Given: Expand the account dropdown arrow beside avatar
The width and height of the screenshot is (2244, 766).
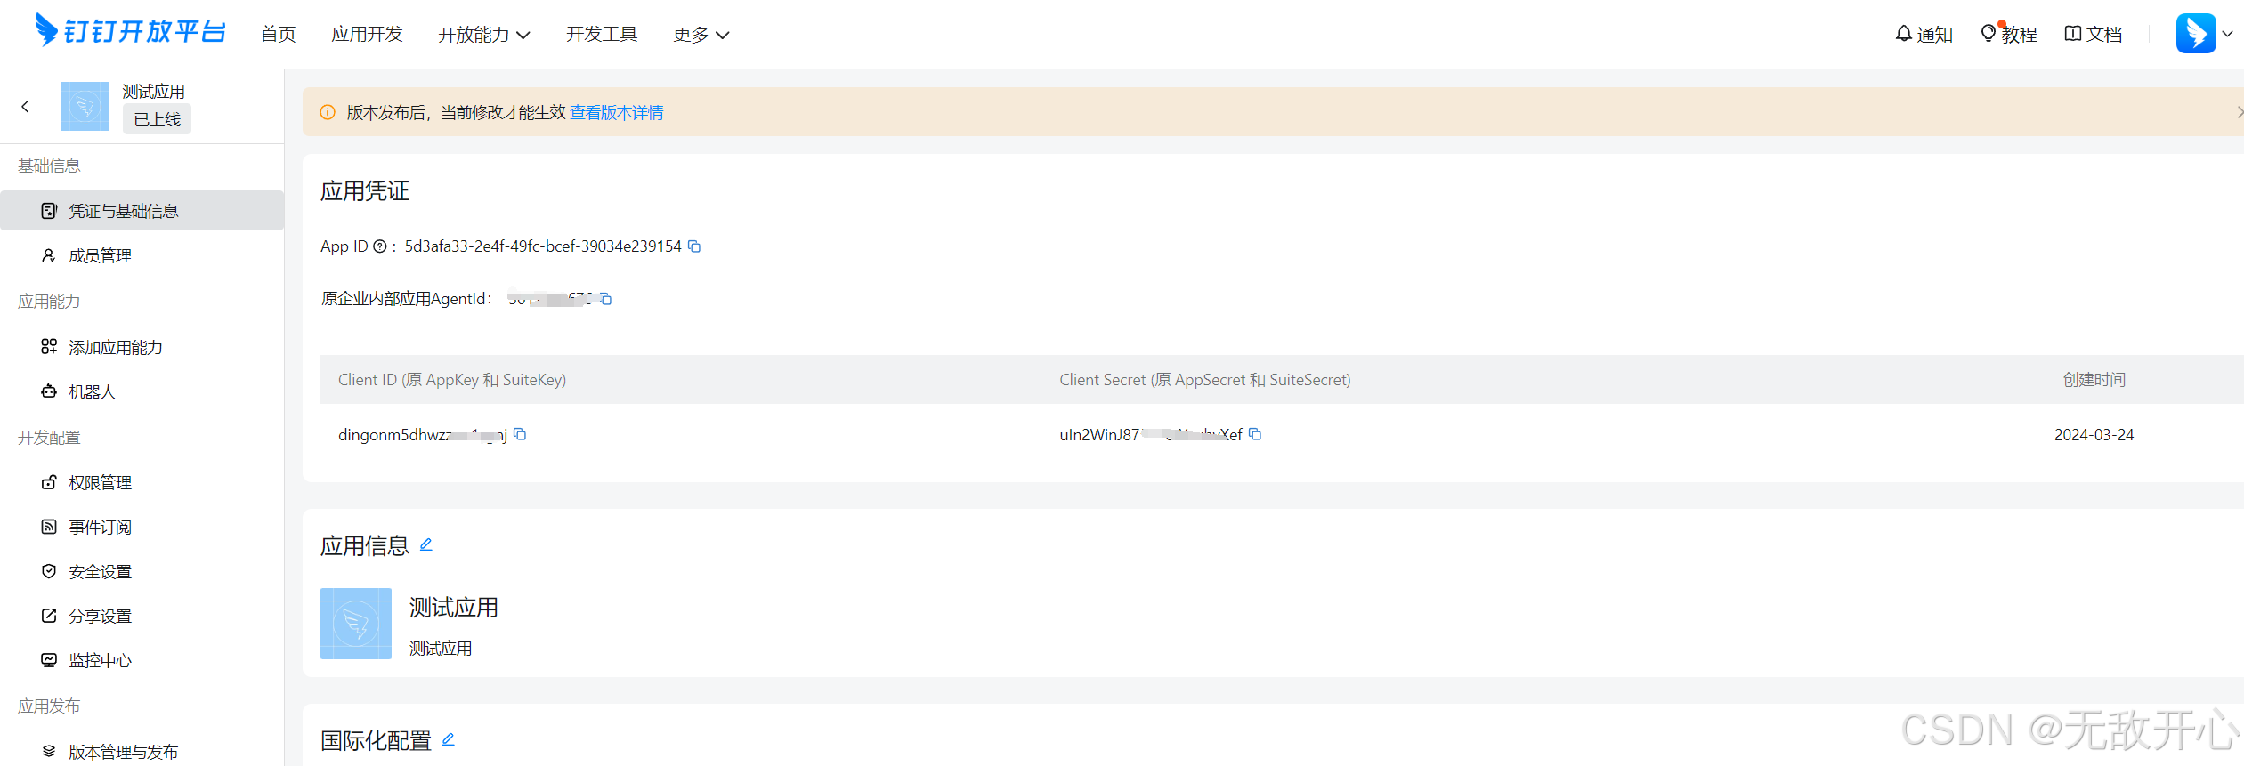Looking at the screenshot, I should tap(2228, 34).
